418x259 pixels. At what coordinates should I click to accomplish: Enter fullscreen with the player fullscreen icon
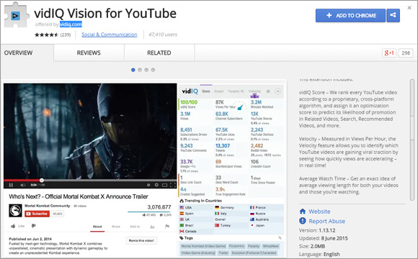[173, 185]
